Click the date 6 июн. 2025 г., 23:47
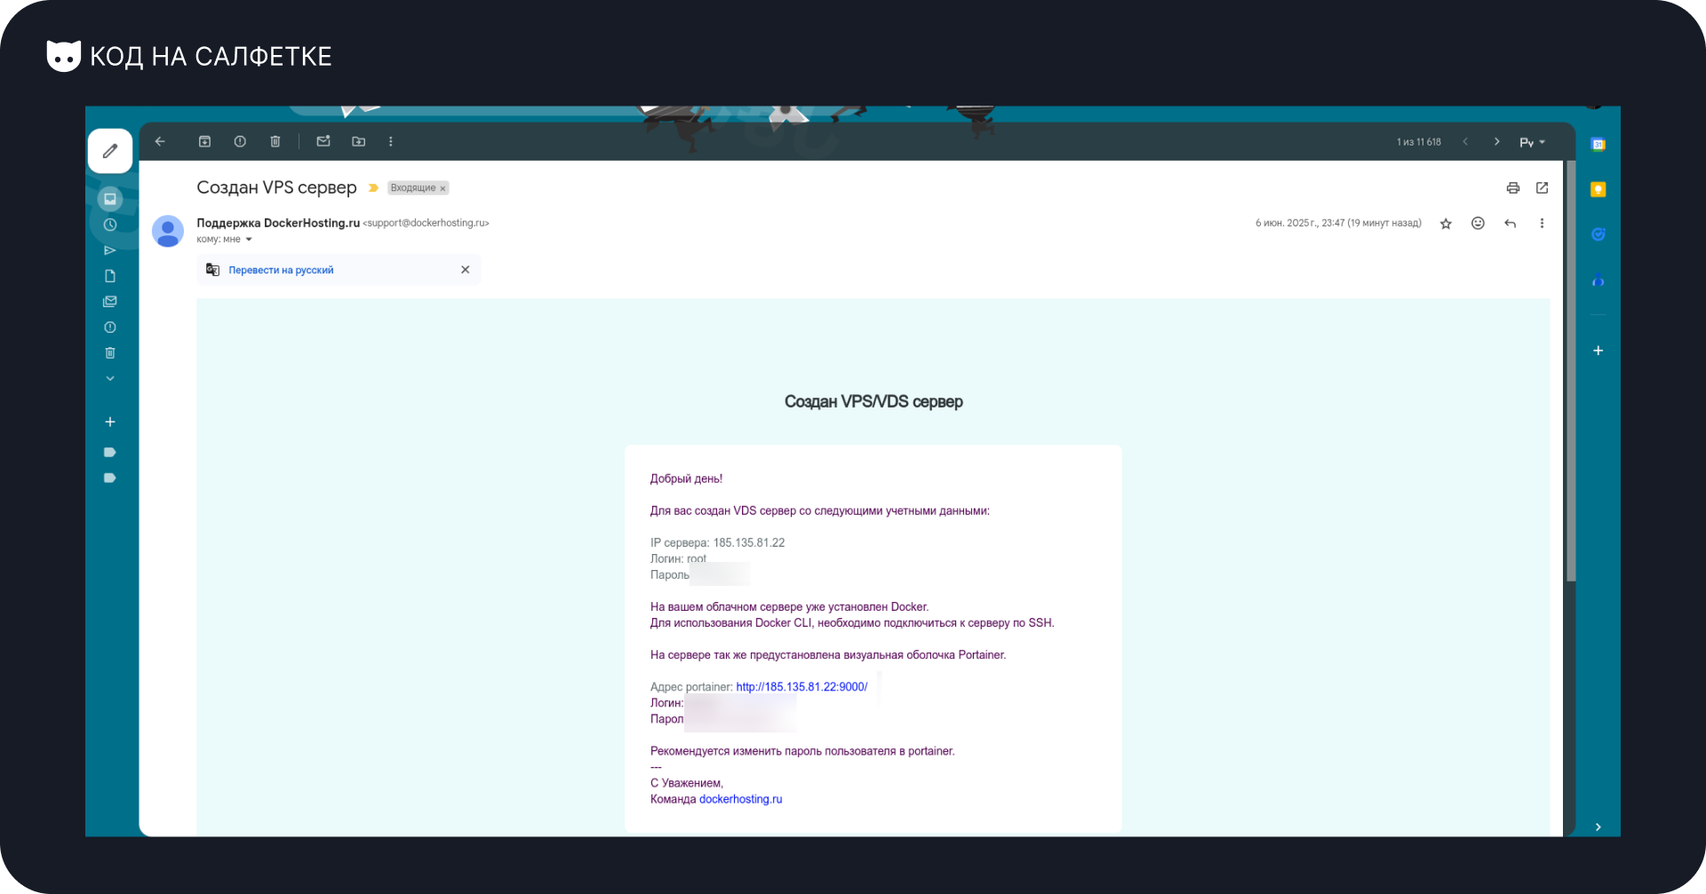The image size is (1706, 894). 1338,223
